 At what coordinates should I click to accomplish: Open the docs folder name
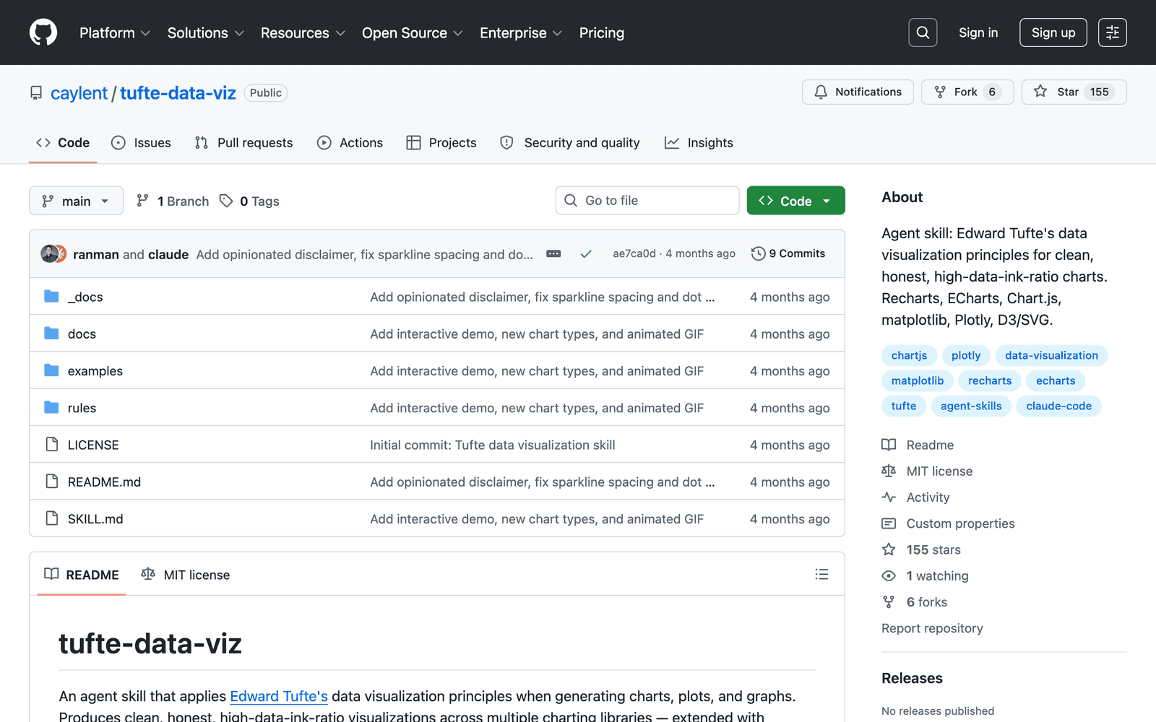(82, 334)
